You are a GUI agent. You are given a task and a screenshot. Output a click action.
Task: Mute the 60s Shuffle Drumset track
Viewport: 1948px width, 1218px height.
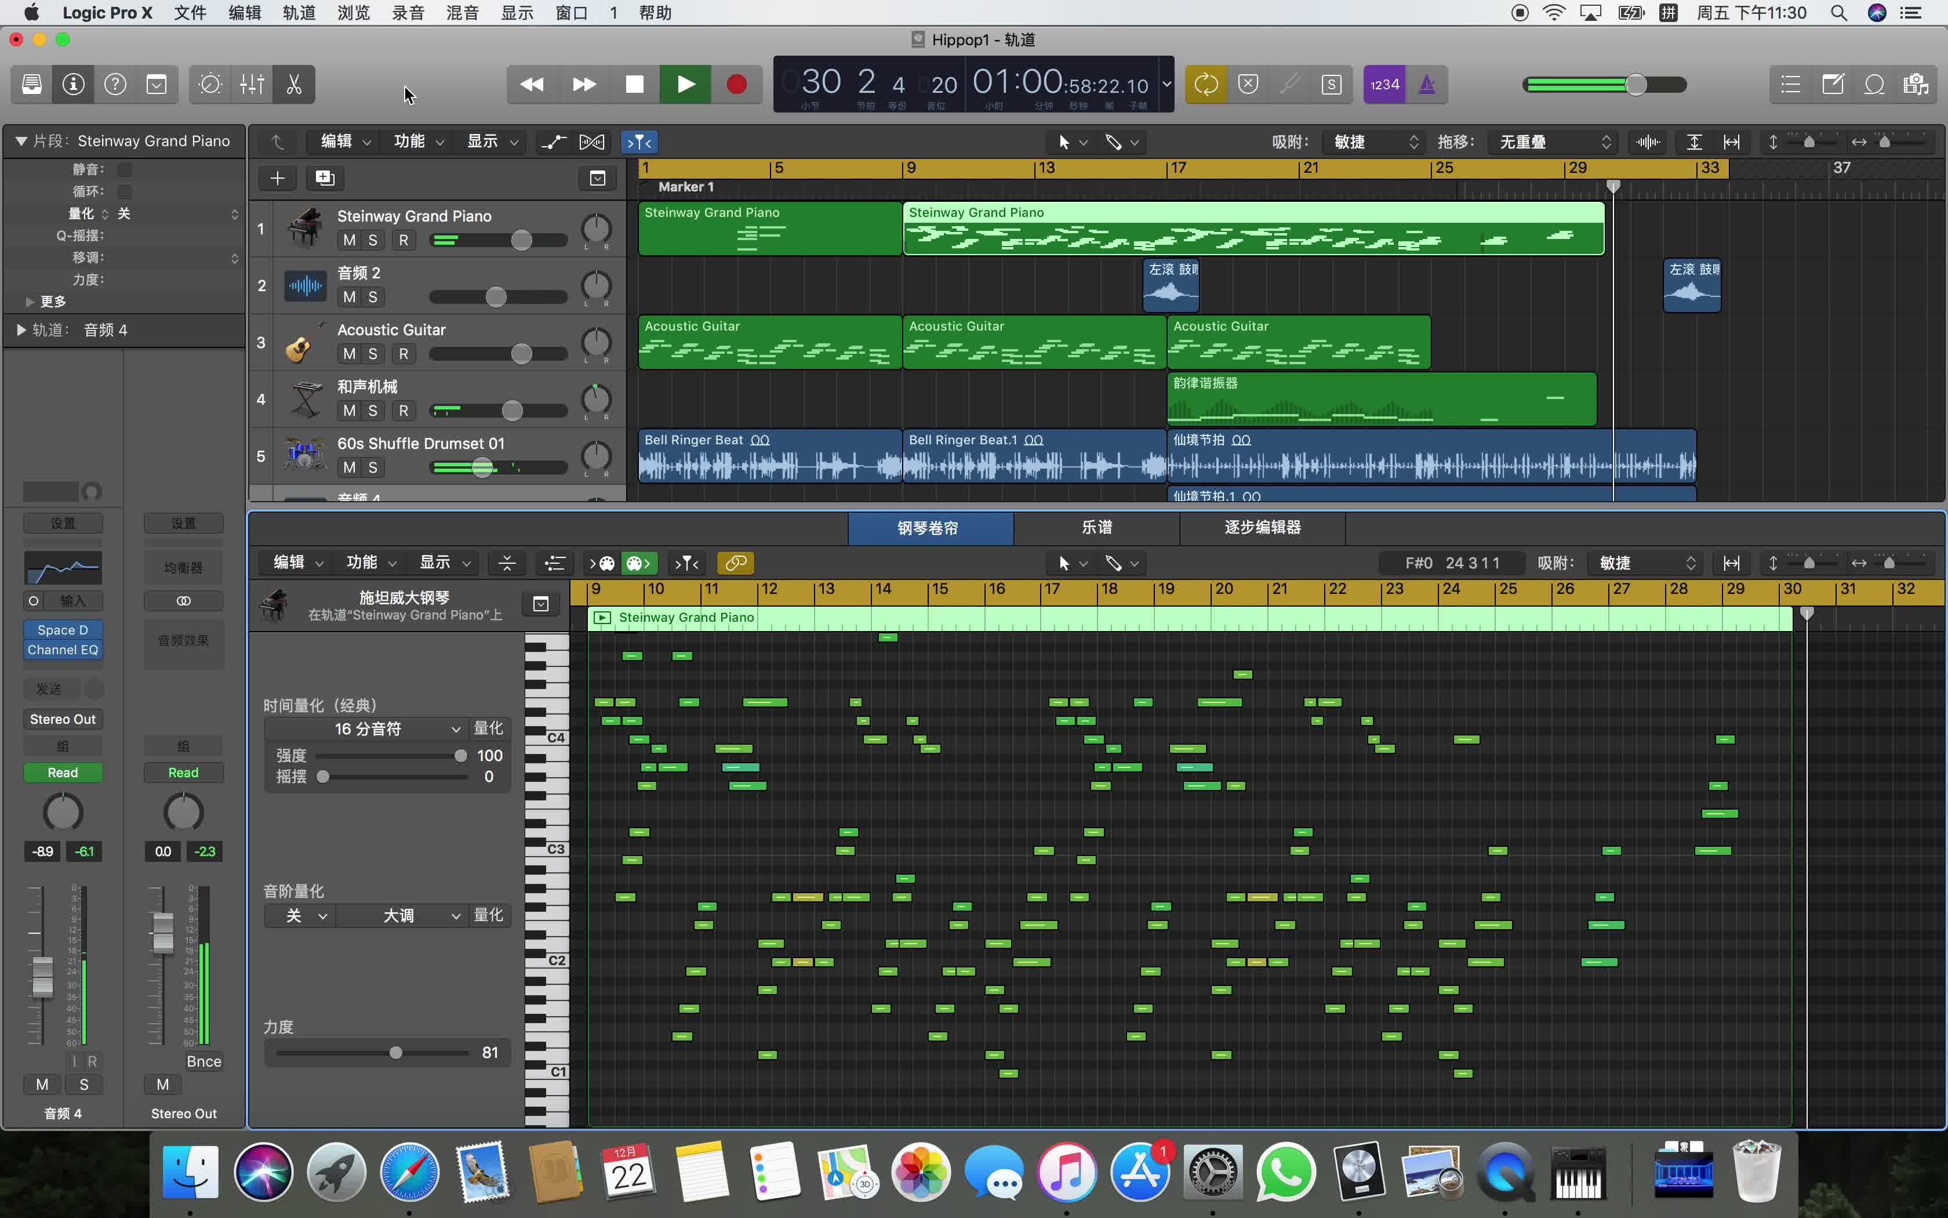click(350, 467)
